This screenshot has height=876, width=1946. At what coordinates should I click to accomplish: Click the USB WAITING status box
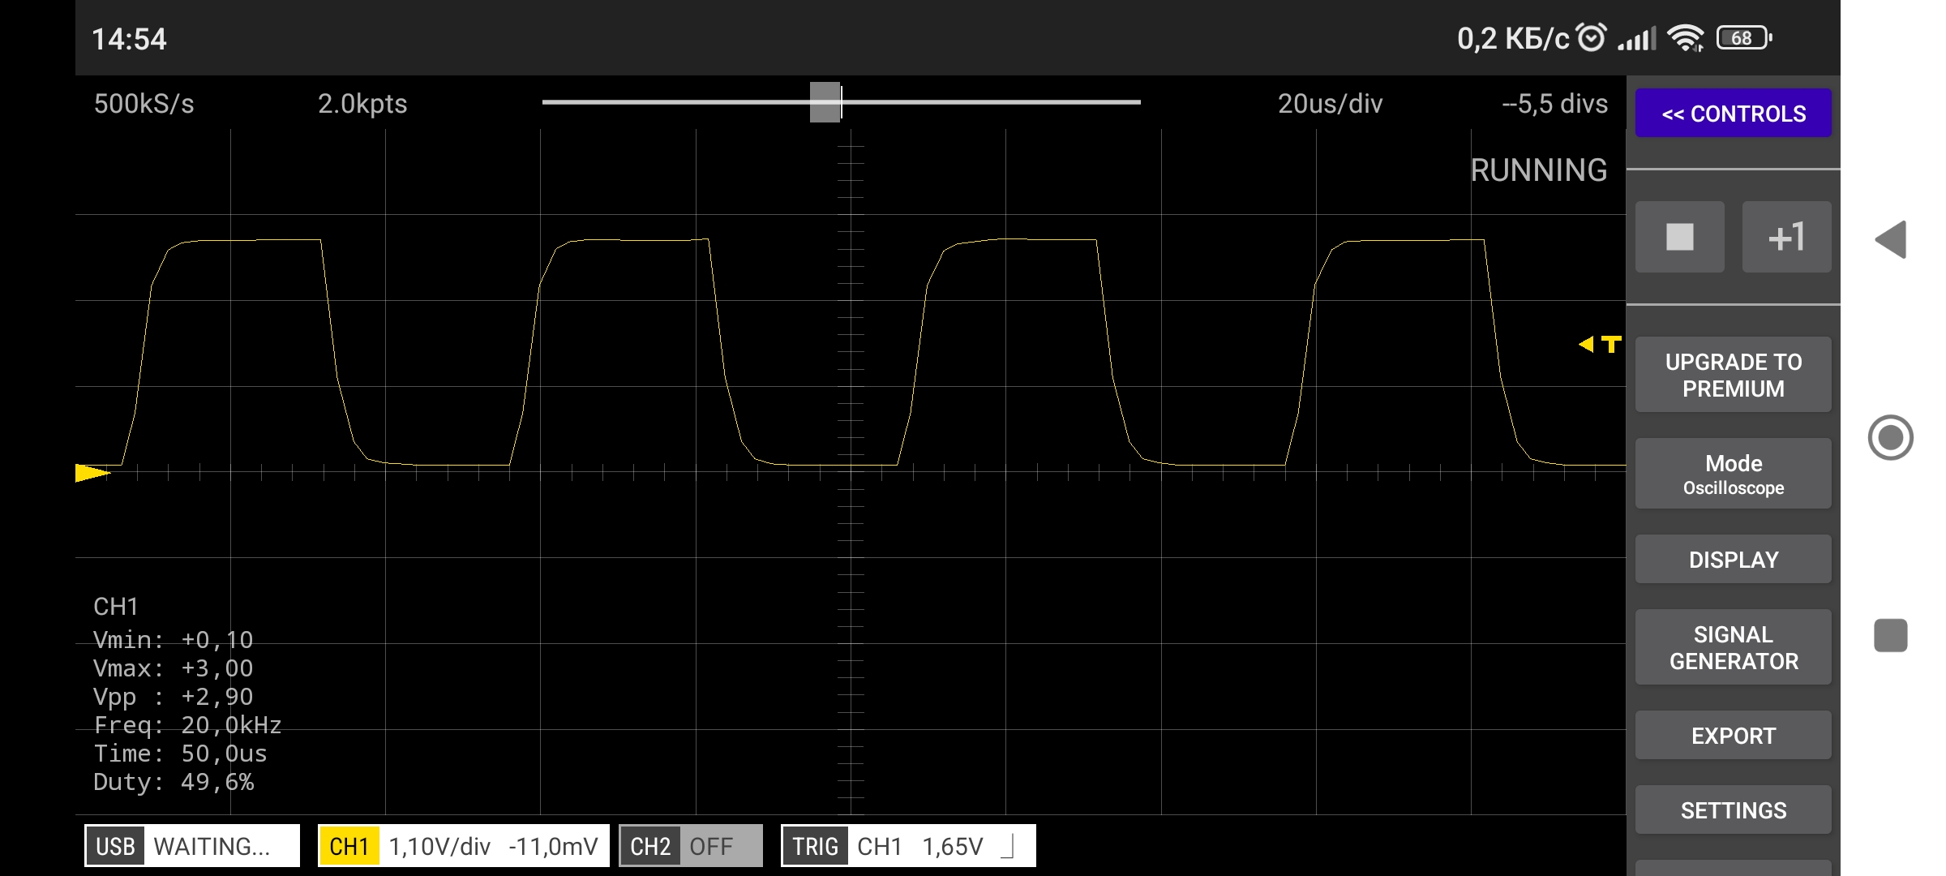click(192, 847)
